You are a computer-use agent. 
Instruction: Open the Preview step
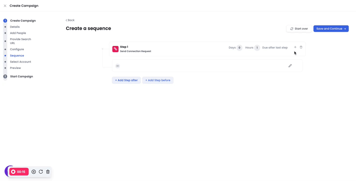[15, 68]
